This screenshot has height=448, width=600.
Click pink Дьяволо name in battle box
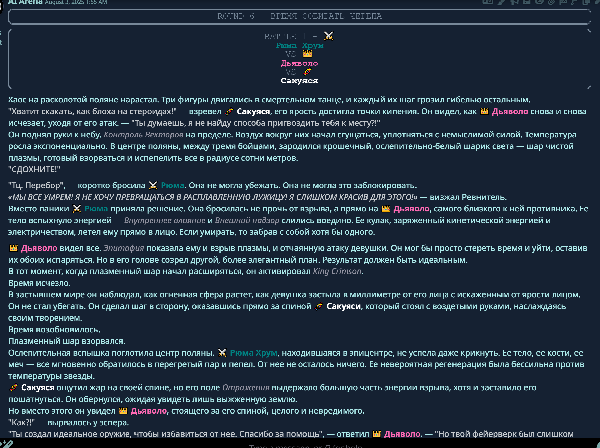299,63
